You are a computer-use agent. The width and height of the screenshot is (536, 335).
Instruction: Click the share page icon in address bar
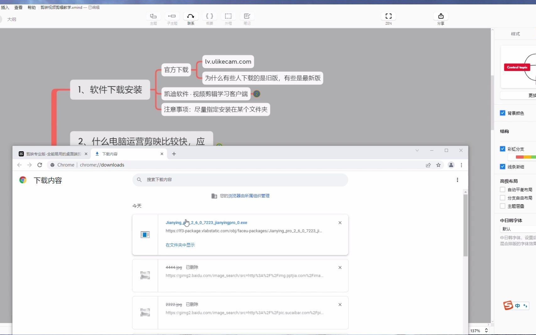[428, 165]
